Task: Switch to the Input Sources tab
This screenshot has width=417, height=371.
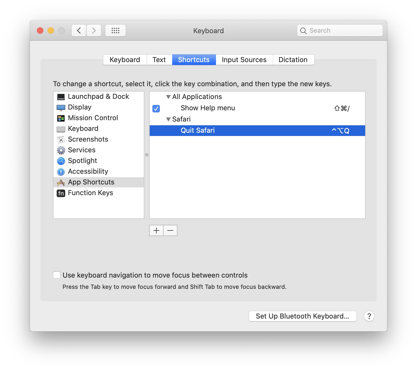Action: pyautogui.click(x=244, y=60)
